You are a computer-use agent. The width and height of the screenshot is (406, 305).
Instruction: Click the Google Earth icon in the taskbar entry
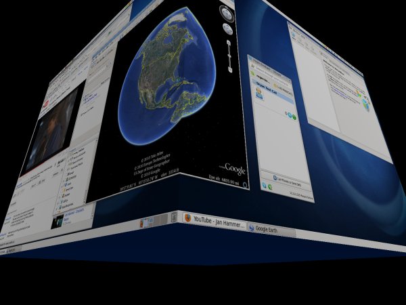(252, 228)
